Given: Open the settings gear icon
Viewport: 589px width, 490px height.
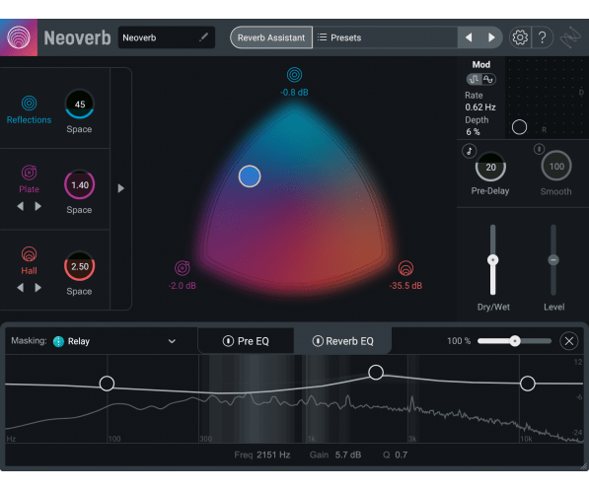Looking at the screenshot, I should tap(520, 37).
